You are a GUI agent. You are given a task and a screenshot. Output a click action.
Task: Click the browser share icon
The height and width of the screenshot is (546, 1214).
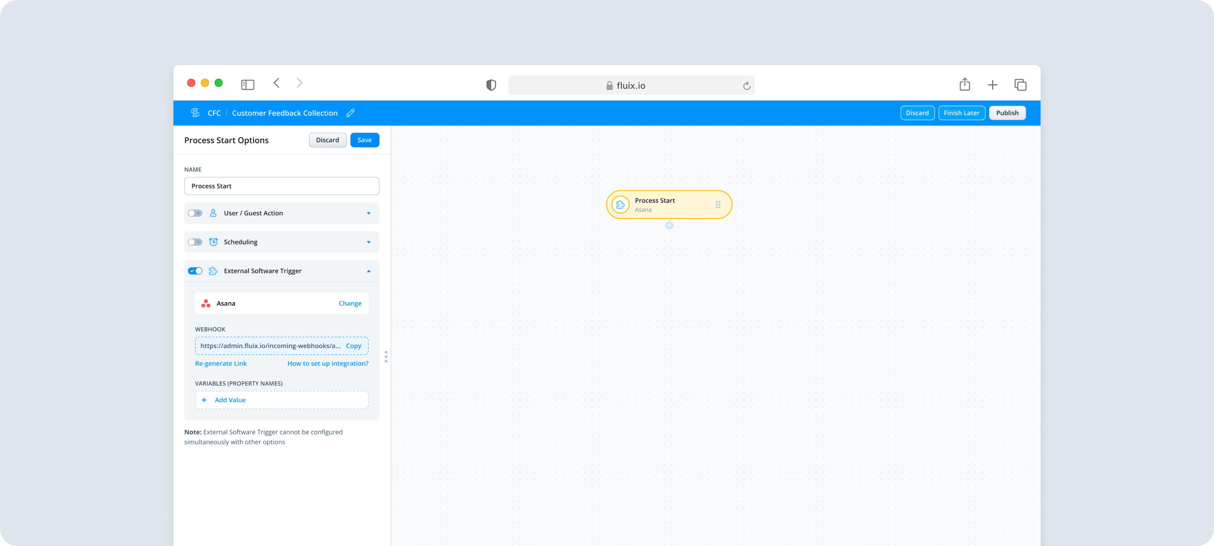pos(964,85)
